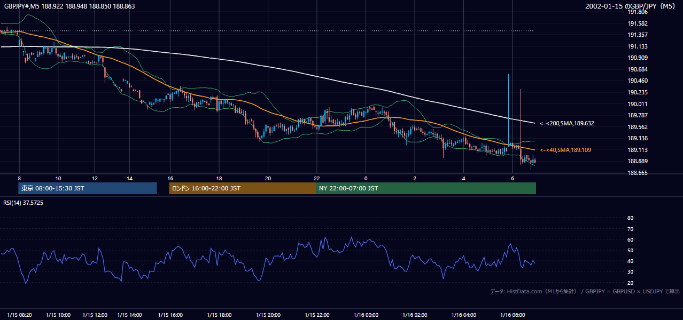The image size is (683, 320).
Task: Click the price axis value 191.133
Action: (637, 46)
